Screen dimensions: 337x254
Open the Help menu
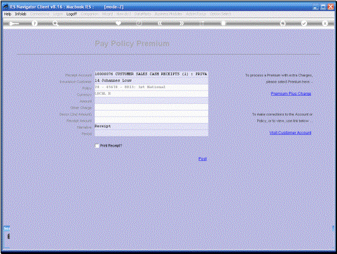point(7,14)
